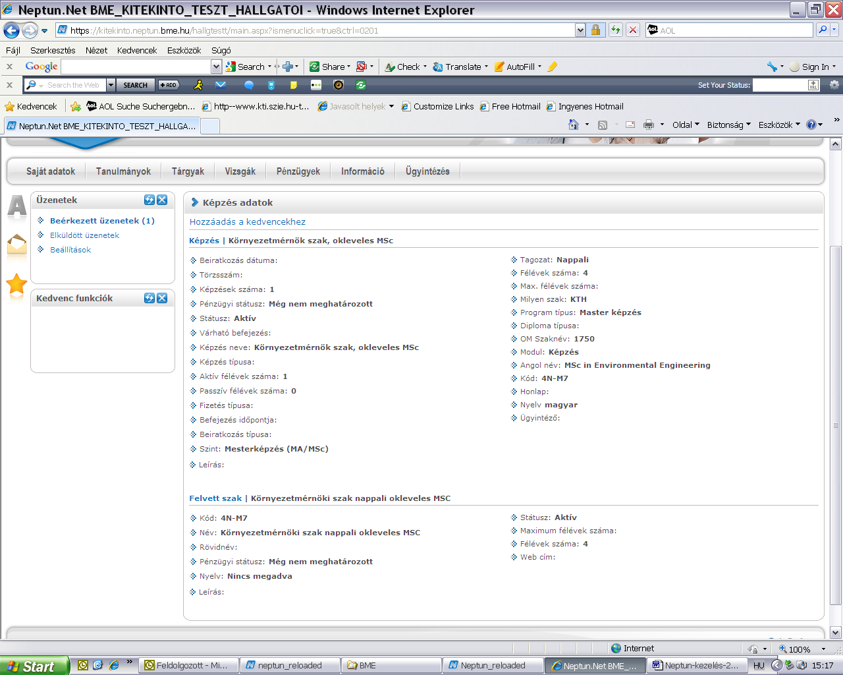Click the browser Forward arrow button
The height and width of the screenshot is (675, 843).
click(30, 30)
